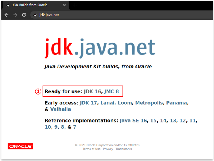Open the Trademarks footer link
This screenshot has height=161, width=214.
point(124,149)
